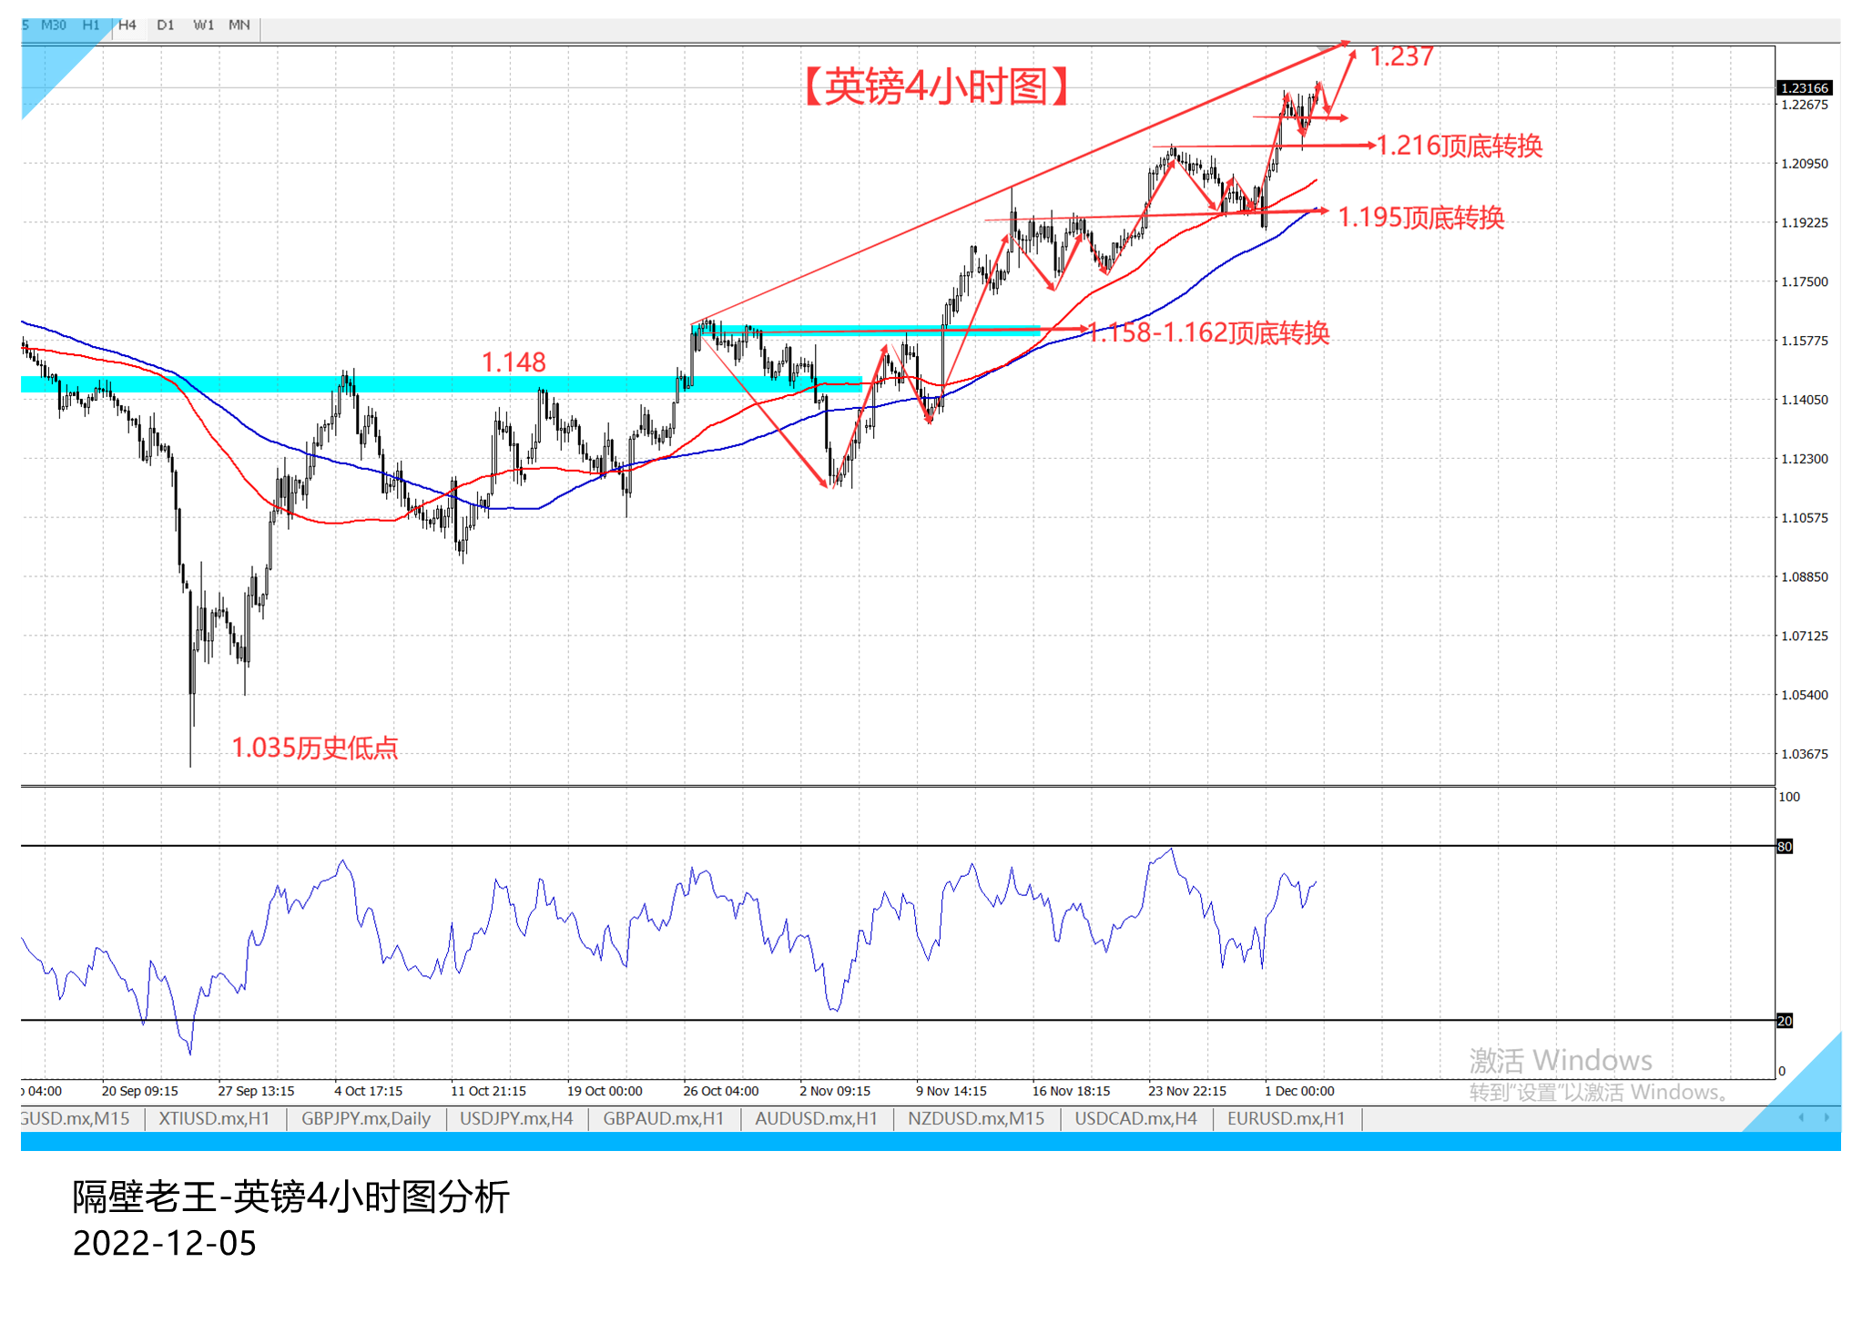The height and width of the screenshot is (1324, 1862).
Task: Switch to D1 daily timeframe
Action: (165, 25)
